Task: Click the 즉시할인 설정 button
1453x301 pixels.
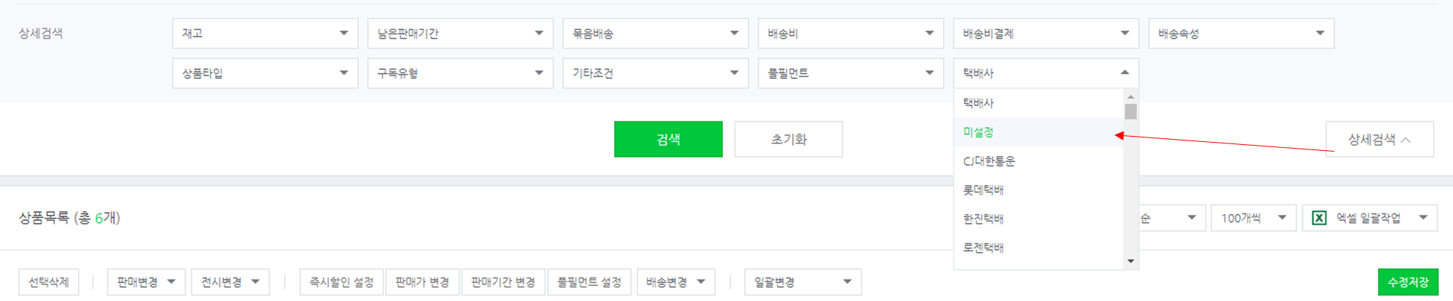Action: pos(341,282)
